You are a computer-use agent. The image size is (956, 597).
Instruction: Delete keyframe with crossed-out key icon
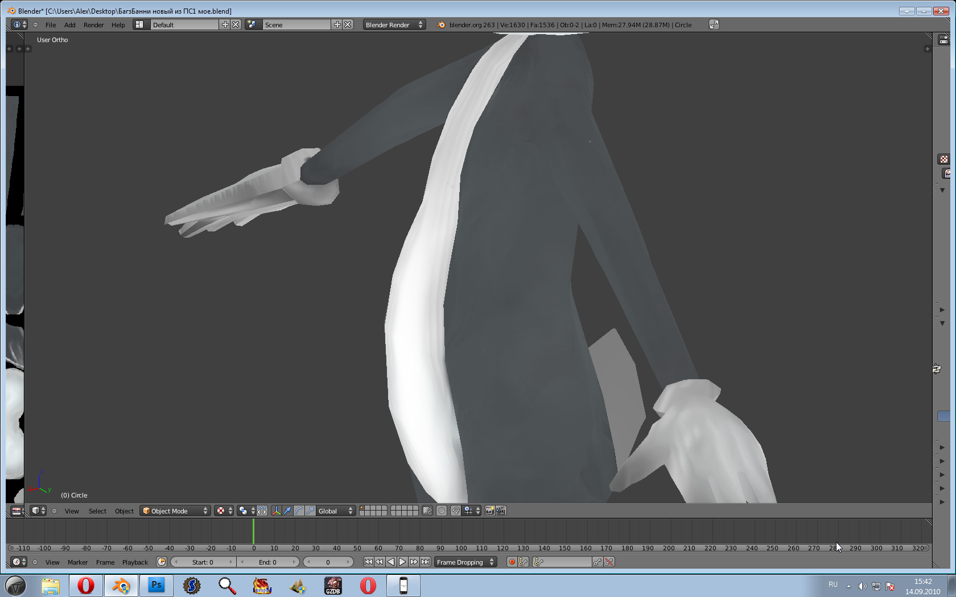pos(609,562)
